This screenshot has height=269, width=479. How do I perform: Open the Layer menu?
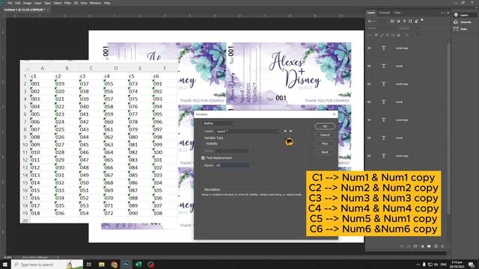click(x=38, y=3)
